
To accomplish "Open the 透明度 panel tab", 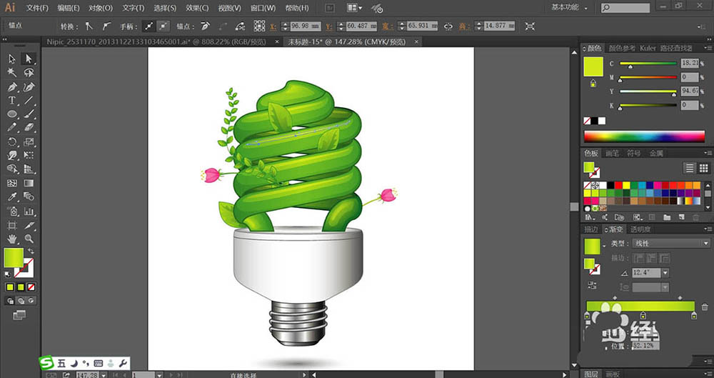I will (640, 229).
